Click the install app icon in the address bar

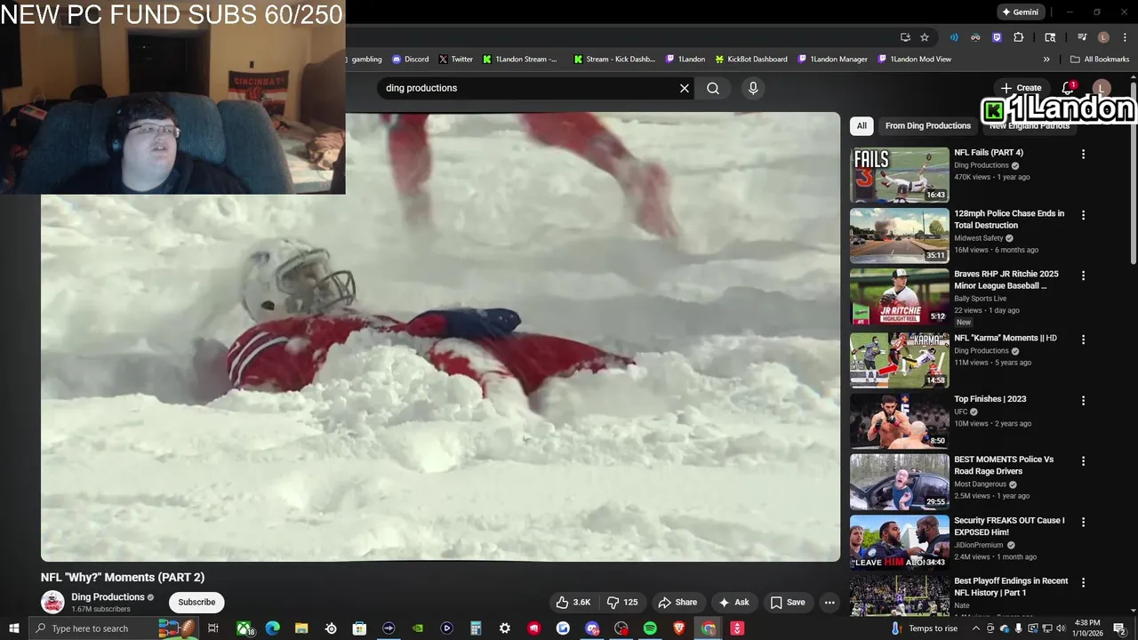pyautogui.click(x=905, y=37)
